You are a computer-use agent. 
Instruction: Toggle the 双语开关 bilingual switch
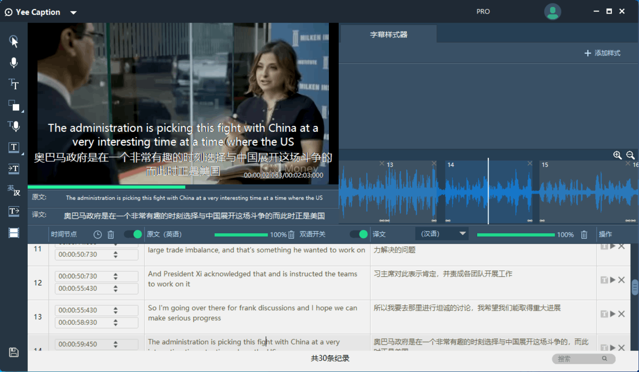click(x=359, y=234)
